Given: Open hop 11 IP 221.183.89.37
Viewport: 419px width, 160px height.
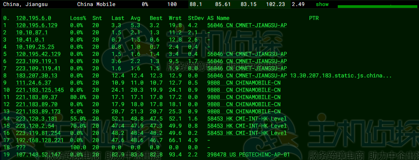Looking at the screenshot, I should [x=37, y=97].
